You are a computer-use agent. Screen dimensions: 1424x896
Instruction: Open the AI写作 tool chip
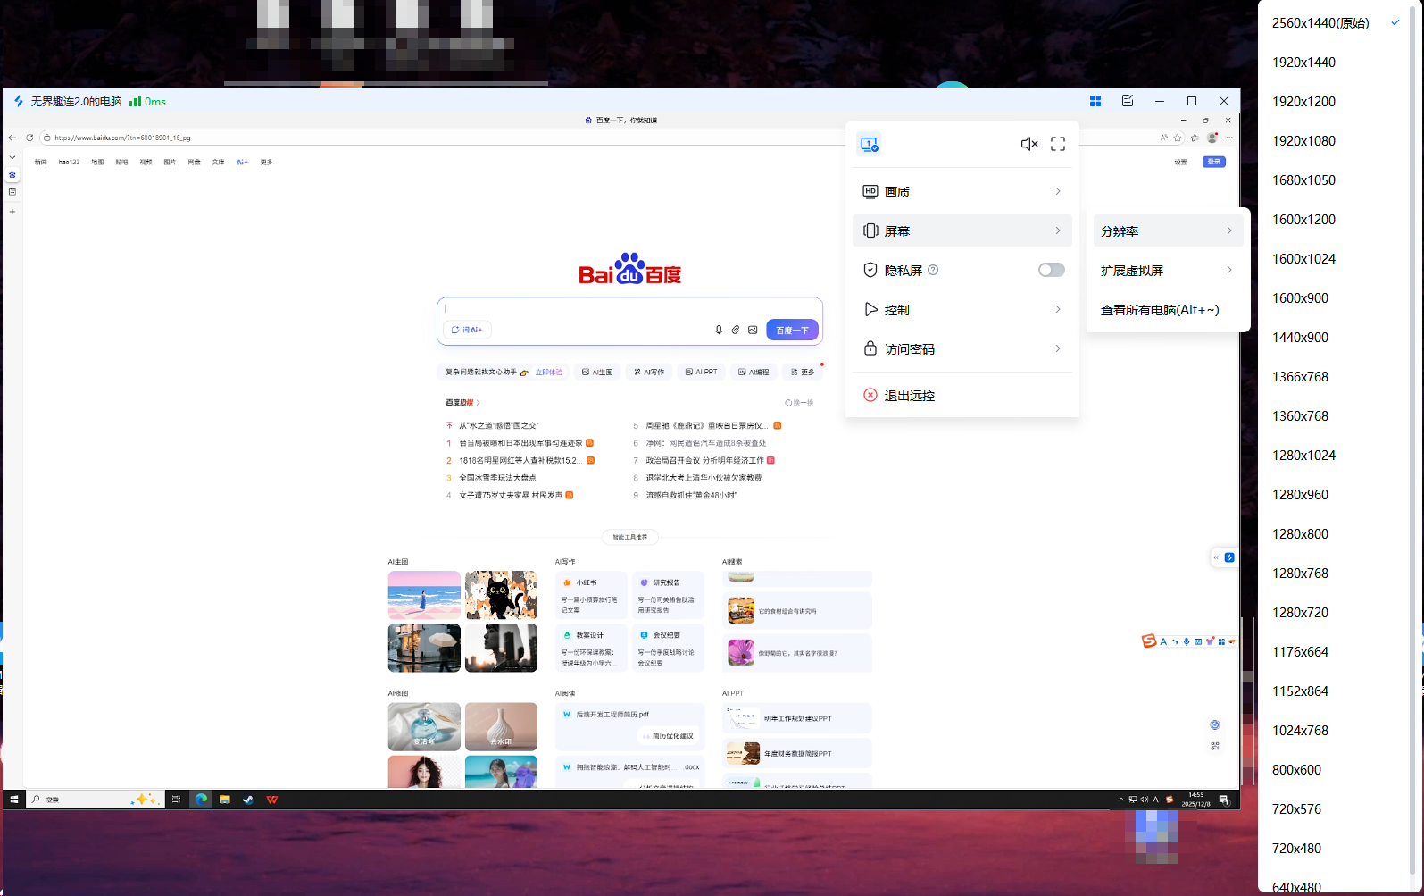coord(649,372)
